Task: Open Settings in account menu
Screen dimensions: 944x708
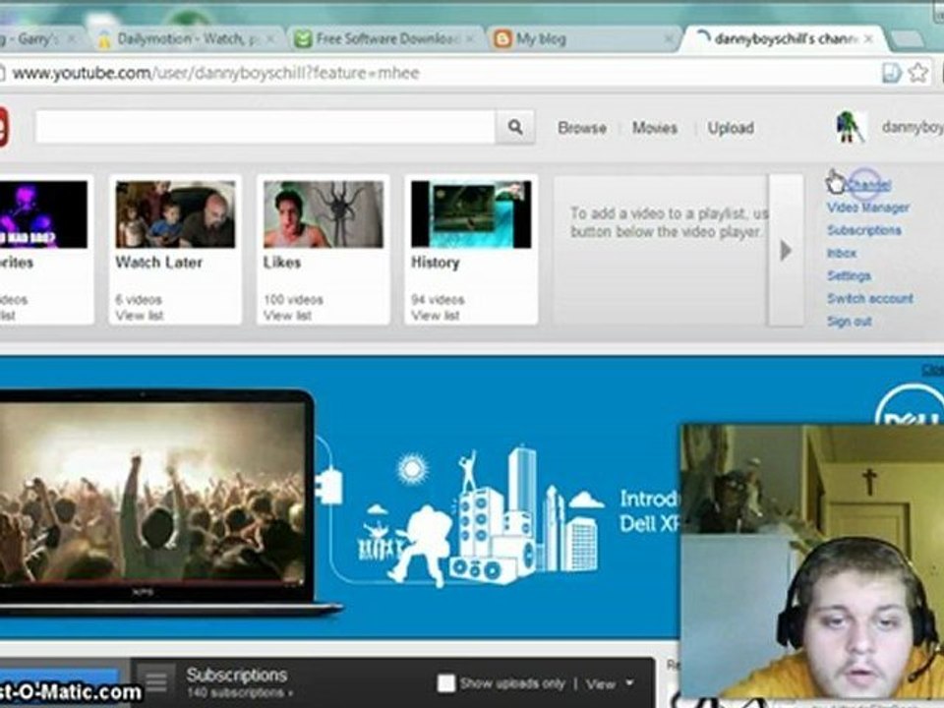Action: pos(849,275)
